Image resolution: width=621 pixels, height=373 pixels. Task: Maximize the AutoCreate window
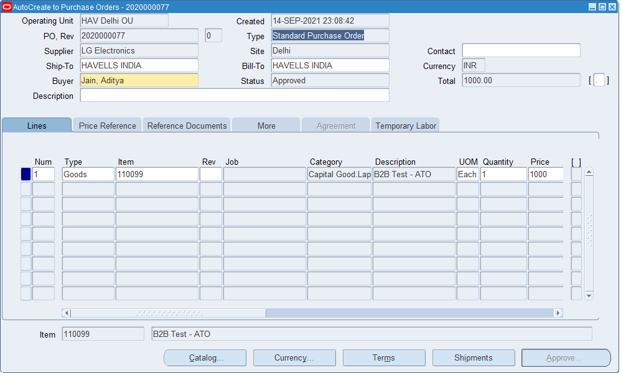602,7
